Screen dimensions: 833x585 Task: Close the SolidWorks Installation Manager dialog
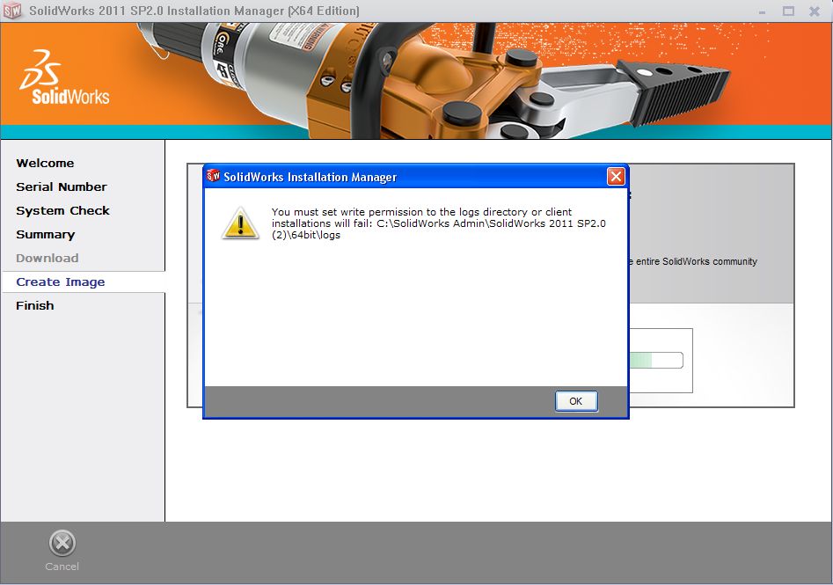point(616,177)
